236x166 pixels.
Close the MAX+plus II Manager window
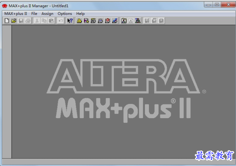pyautogui.click(x=228, y=5)
